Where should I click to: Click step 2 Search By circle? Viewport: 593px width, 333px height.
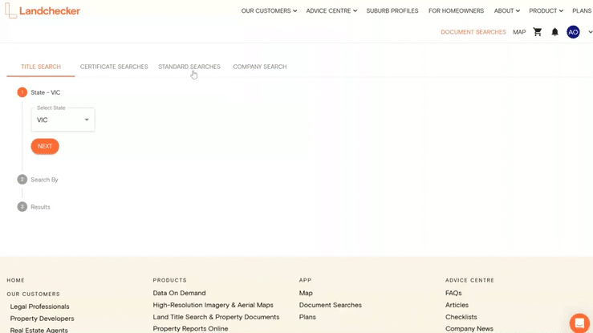[x=22, y=180]
